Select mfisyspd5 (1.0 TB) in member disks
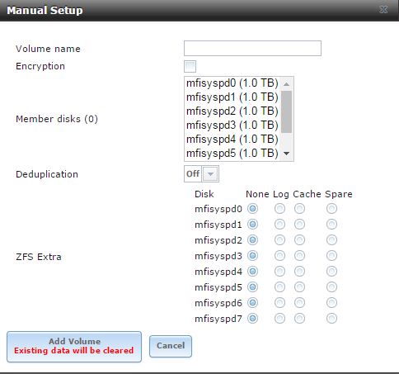This screenshot has width=399, height=374. click(232, 154)
